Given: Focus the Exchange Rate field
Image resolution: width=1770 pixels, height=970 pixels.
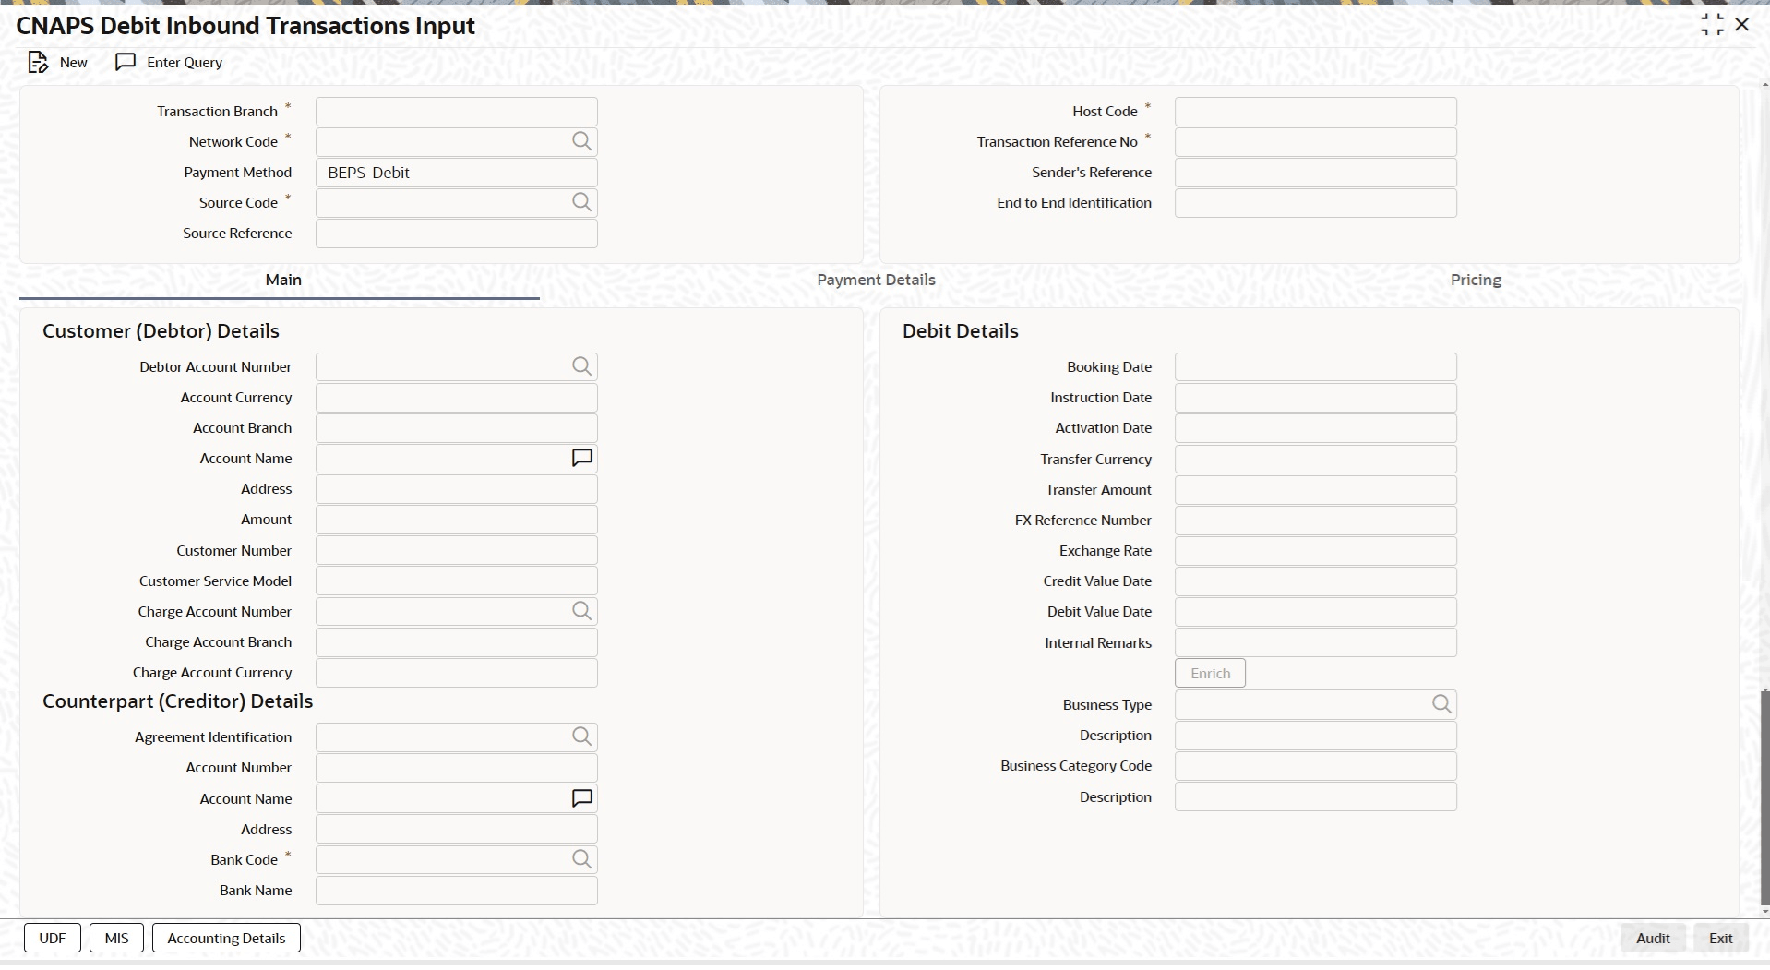Looking at the screenshot, I should [1316, 551].
